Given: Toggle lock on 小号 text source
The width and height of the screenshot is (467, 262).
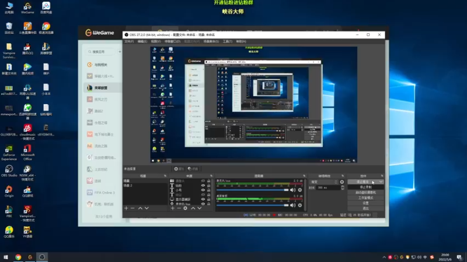Looking at the screenshot, I should 208,190.
